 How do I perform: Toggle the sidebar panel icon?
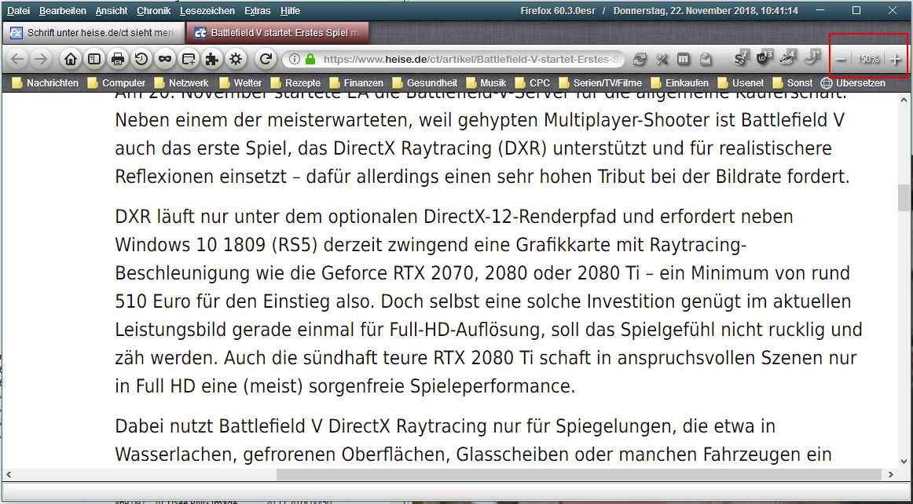(94, 59)
